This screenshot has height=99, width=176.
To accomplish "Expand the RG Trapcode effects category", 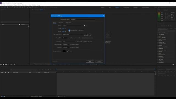I will click(158, 61).
